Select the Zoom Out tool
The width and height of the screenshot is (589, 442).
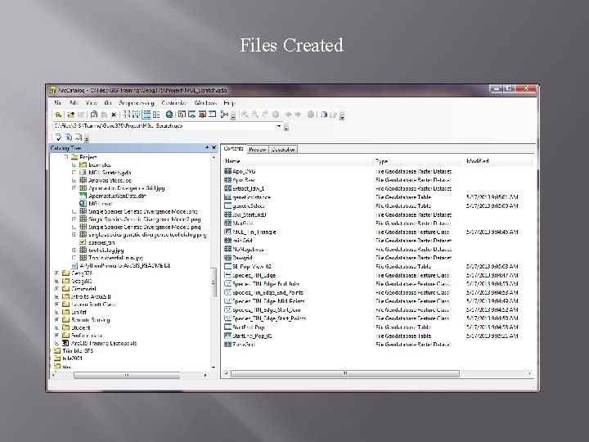pos(255,115)
